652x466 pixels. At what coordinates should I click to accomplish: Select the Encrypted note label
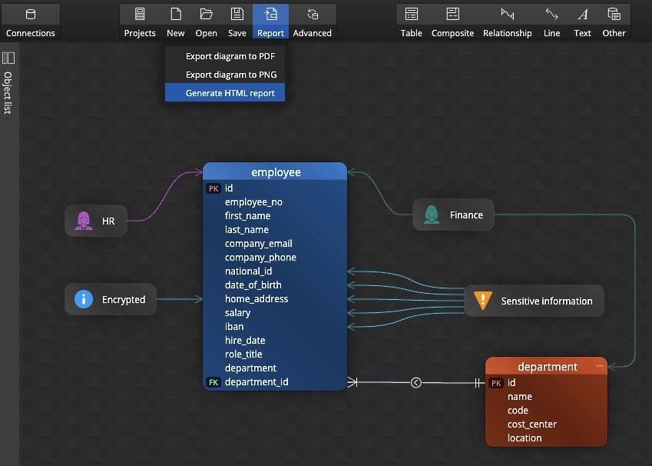tap(124, 299)
